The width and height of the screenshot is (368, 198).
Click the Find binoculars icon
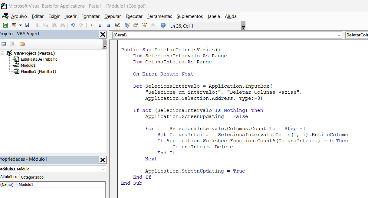click(63, 25)
